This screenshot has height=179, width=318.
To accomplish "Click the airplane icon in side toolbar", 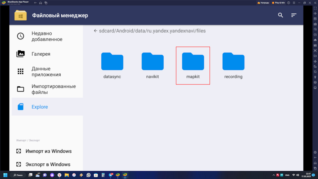I will coord(315,61).
